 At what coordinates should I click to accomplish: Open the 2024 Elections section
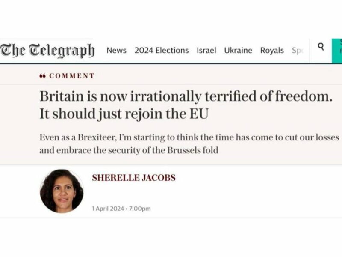(x=161, y=50)
